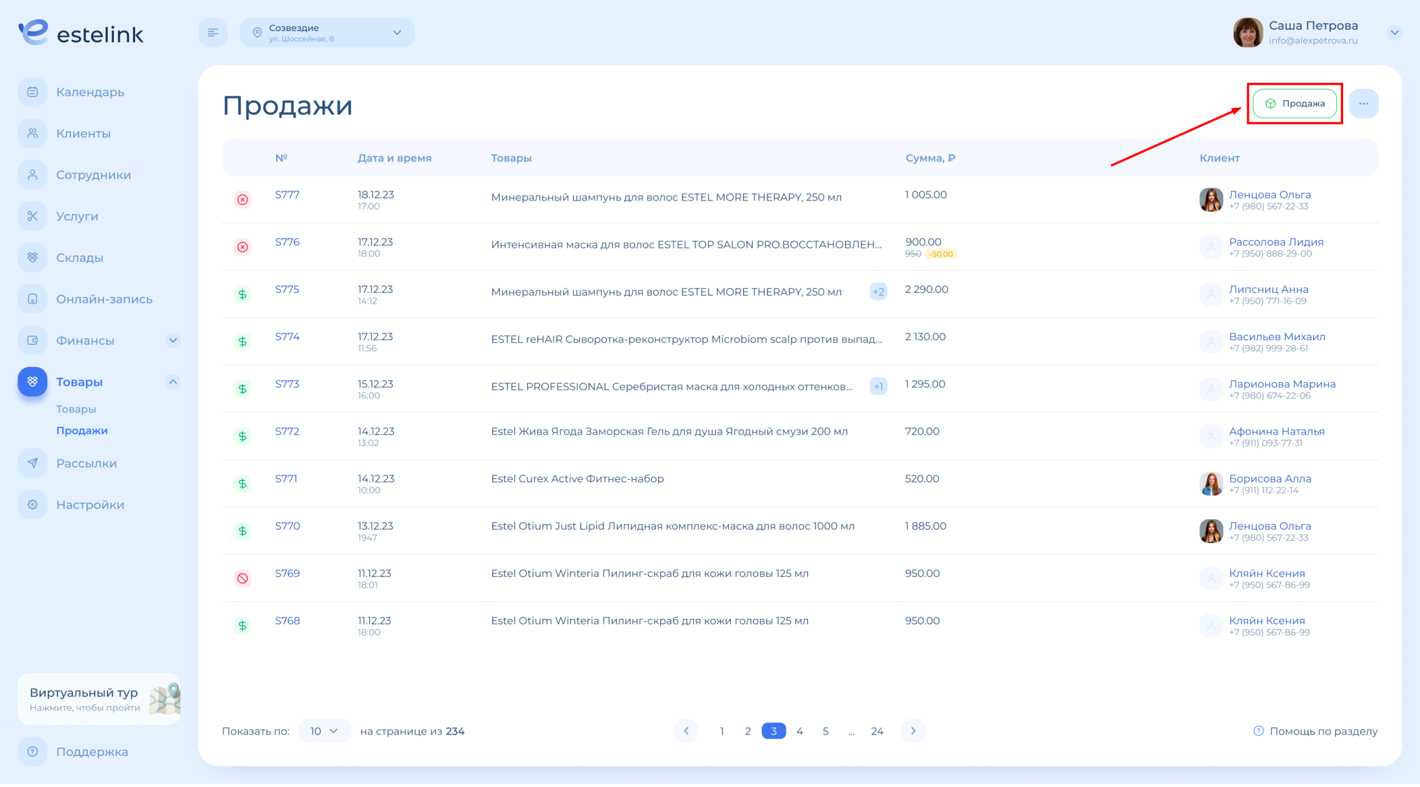The height and width of the screenshot is (787, 1420).
Task: Click paid dollar icon for sale S775
Action: click(x=242, y=294)
